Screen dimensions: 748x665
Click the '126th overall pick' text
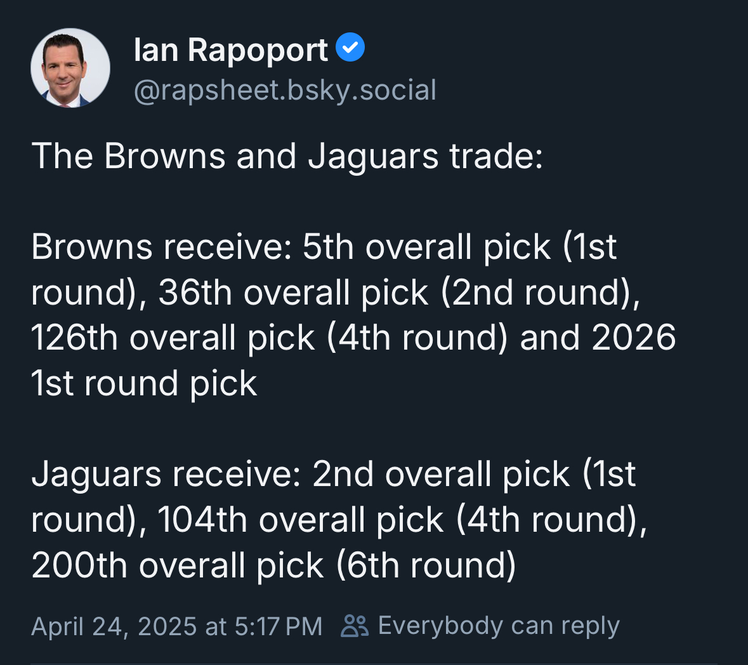[173, 338]
